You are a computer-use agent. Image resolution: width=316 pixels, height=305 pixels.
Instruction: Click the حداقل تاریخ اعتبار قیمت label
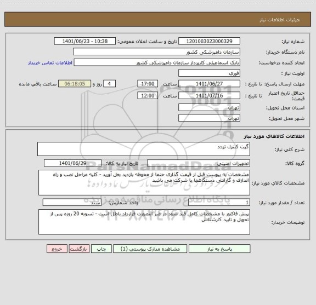(286, 96)
